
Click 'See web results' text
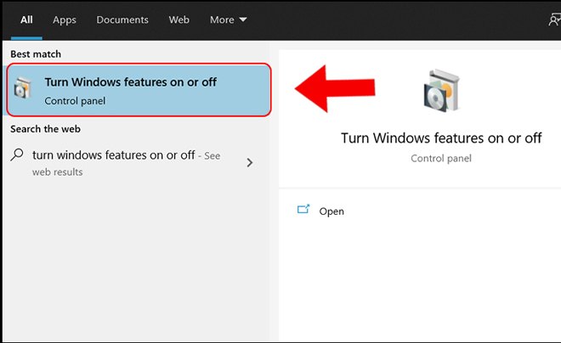126,164
